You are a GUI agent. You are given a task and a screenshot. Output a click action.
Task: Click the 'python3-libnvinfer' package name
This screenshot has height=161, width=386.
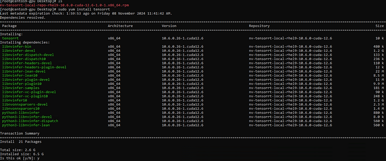point(20,113)
